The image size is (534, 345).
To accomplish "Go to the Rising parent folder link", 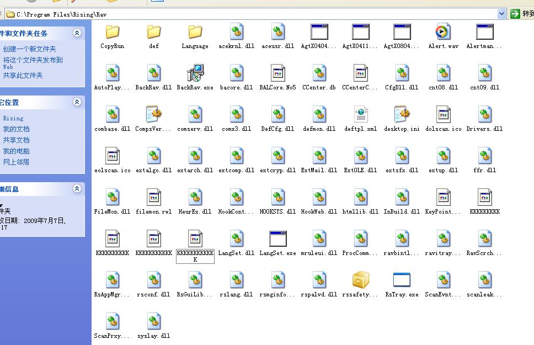I will click(x=13, y=118).
